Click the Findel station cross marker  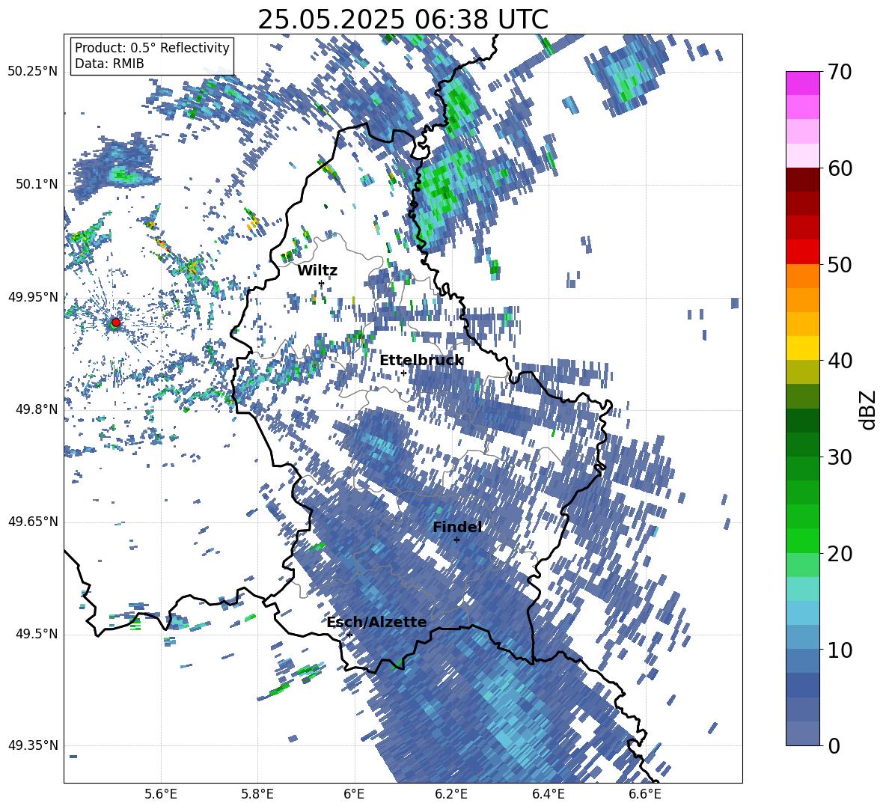click(456, 540)
